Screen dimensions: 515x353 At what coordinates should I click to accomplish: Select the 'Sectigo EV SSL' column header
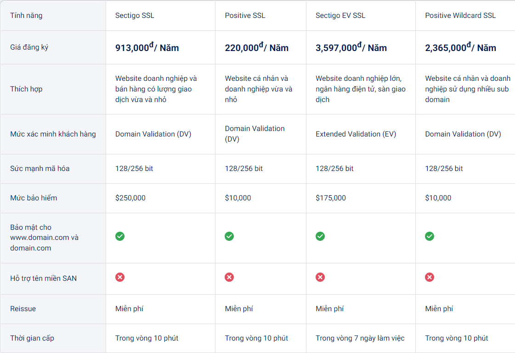[x=340, y=16]
